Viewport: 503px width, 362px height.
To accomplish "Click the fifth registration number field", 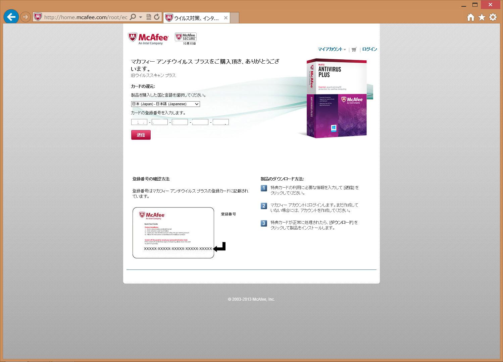I will pyautogui.click(x=221, y=122).
